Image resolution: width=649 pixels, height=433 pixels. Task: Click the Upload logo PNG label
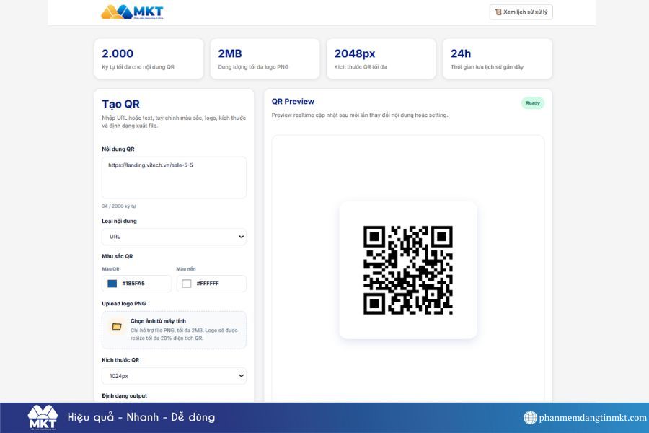124,303
